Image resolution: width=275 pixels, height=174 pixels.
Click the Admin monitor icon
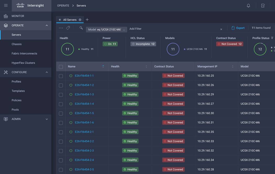tap(6, 119)
